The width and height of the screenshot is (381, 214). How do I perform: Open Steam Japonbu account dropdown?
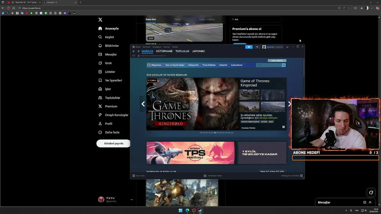(272, 47)
